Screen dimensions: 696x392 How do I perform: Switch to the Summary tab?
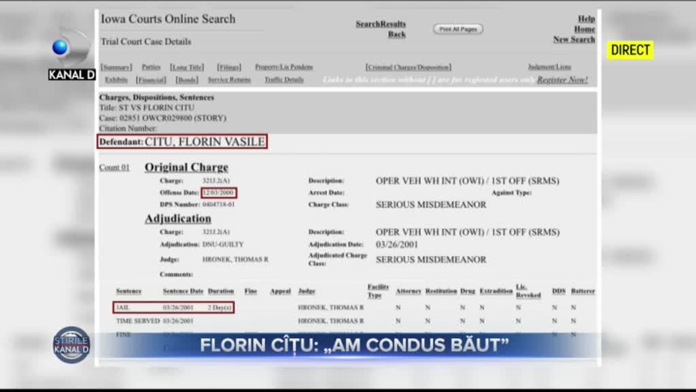(116, 67)
